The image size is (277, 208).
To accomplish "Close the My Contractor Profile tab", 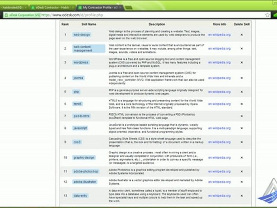I will 120,8.
